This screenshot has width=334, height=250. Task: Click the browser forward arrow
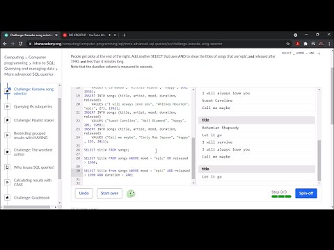pos(13,44)
